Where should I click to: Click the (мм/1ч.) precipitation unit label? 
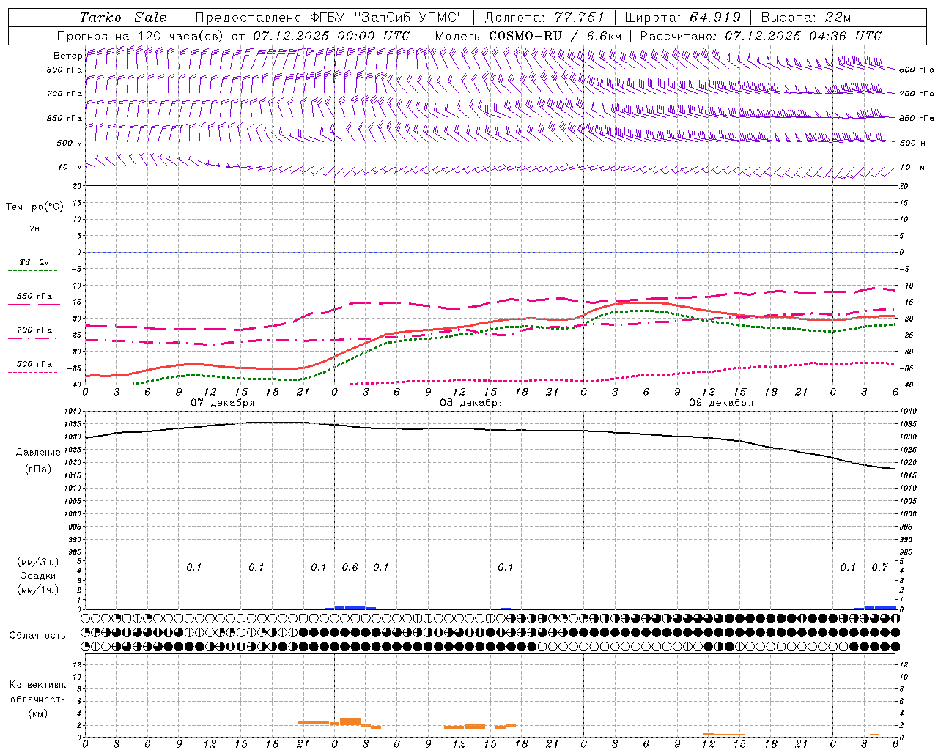38,590
